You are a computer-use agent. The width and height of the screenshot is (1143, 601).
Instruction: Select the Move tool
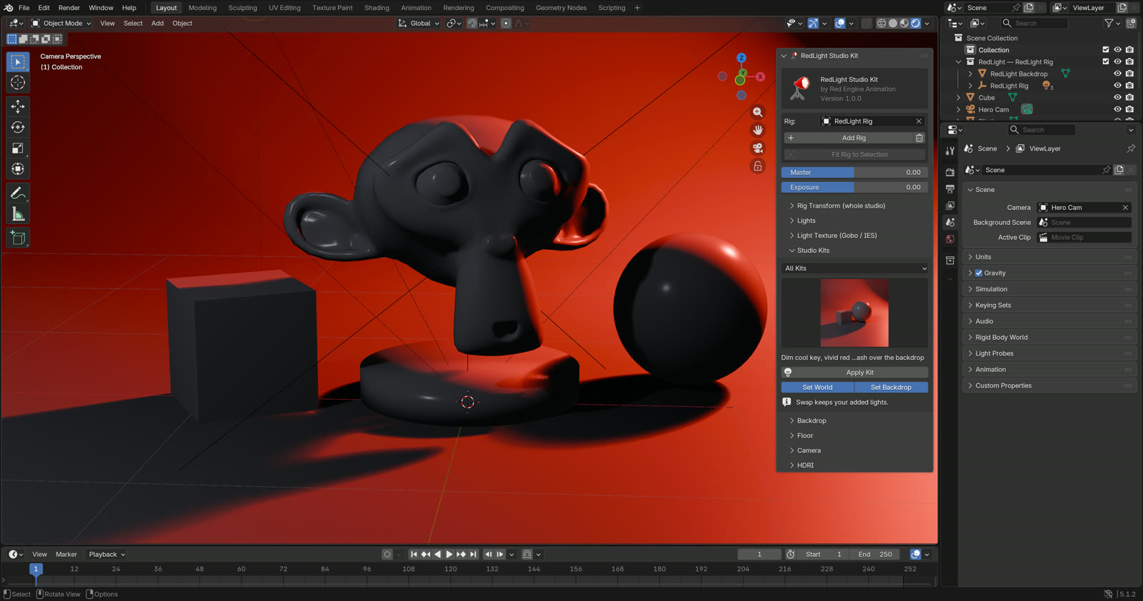(x=18, y=106)
